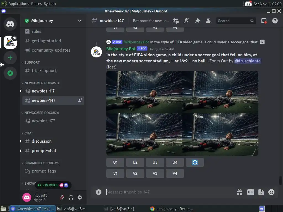Open User Settings gear icon

point(80,197)
